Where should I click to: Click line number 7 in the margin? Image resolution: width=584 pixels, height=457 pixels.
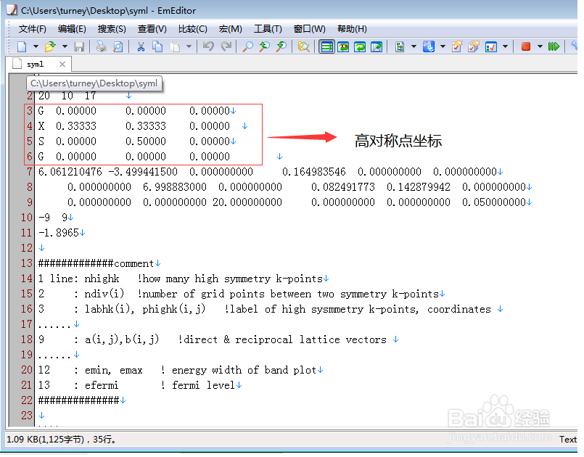30,172
